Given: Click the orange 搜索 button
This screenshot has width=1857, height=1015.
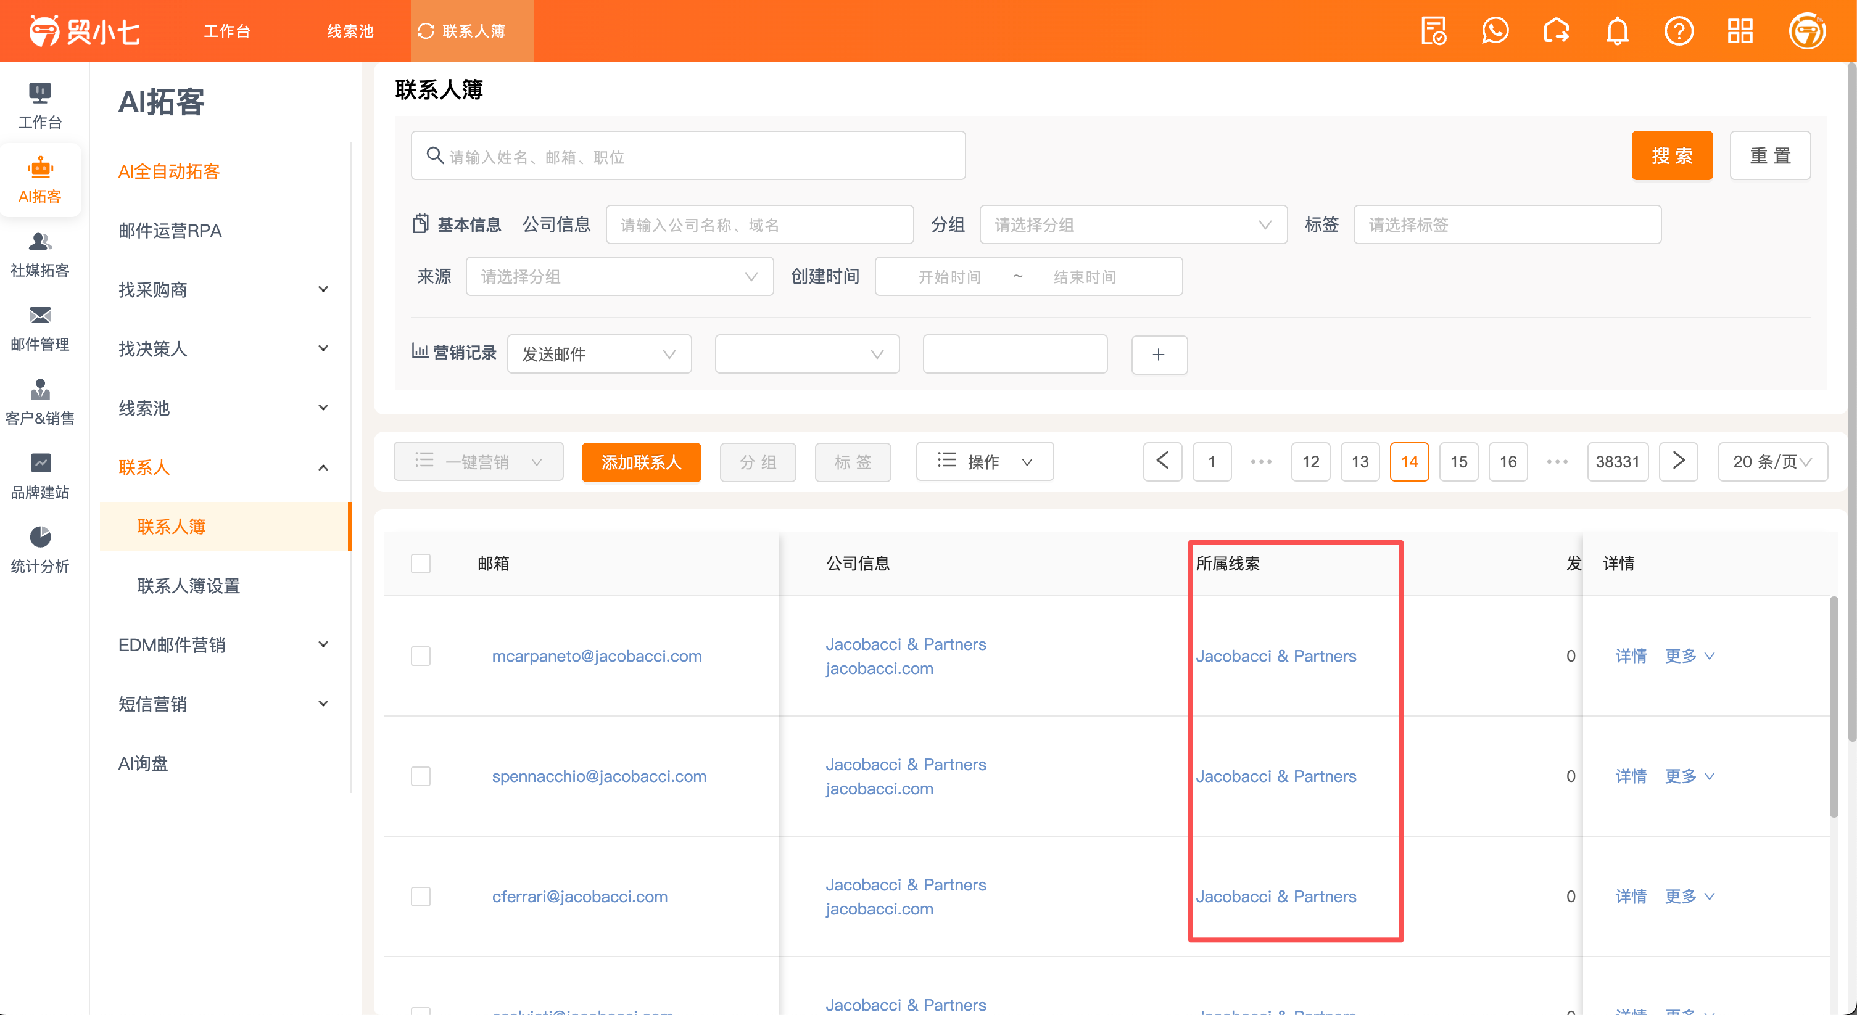Looking at the screenshot, I should coord(1672,155).
